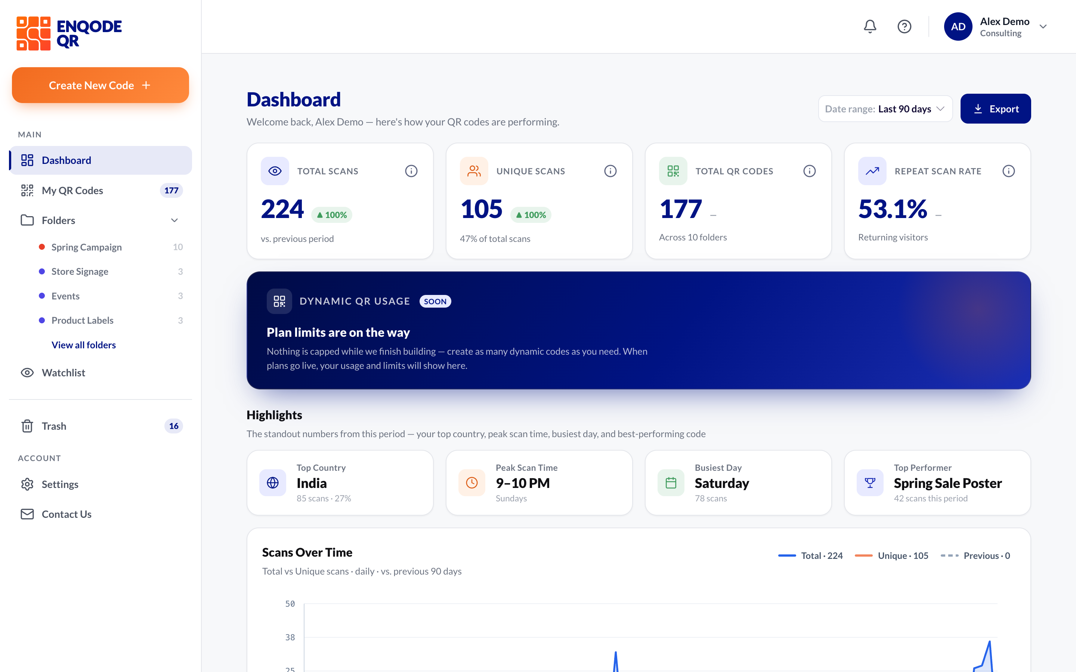This screenshot has width=1076, height=672.
Task: Show info for Repeat Scan Rate card
Action: [1008, 171]
